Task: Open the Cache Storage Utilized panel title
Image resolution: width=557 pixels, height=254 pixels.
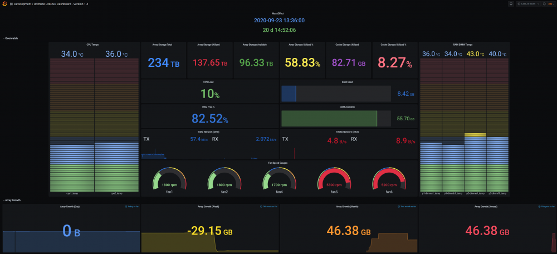Action: [x=347, y=45]
